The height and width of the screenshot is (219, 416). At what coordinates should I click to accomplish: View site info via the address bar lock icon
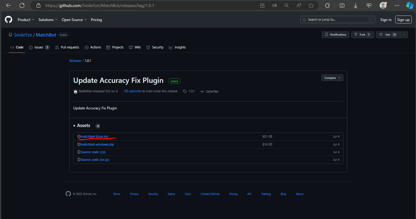[x=38, y=5]
